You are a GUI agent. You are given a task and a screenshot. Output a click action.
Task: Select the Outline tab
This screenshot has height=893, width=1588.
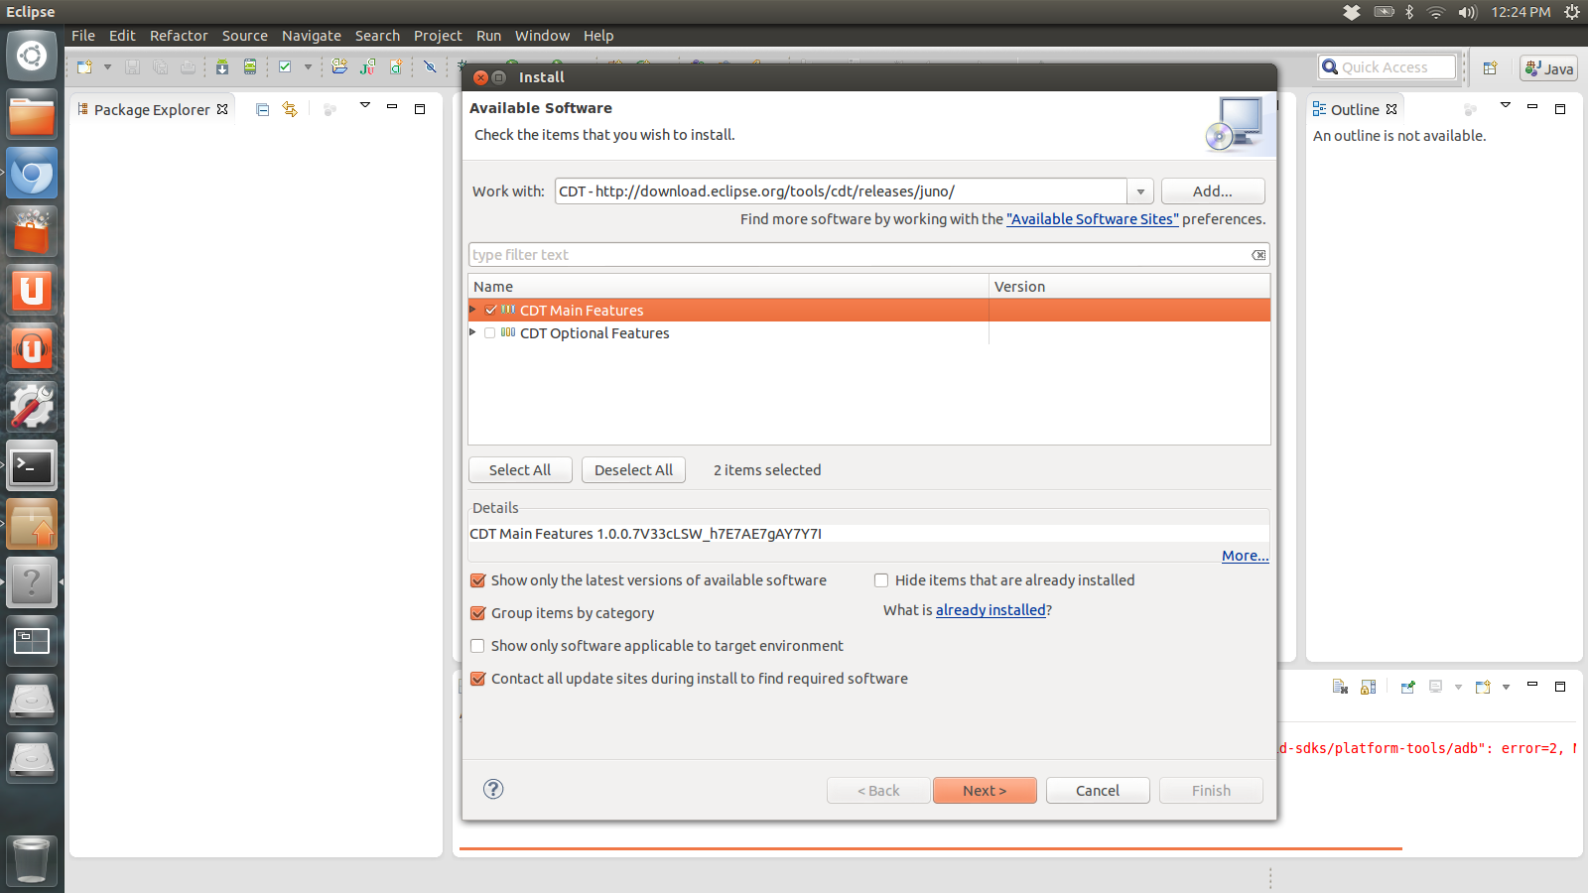pos(1354,109)
